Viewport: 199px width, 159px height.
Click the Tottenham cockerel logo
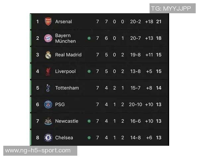tap(48, 88)
